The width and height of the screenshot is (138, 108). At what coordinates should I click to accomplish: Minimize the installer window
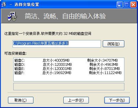pos(120,5)
